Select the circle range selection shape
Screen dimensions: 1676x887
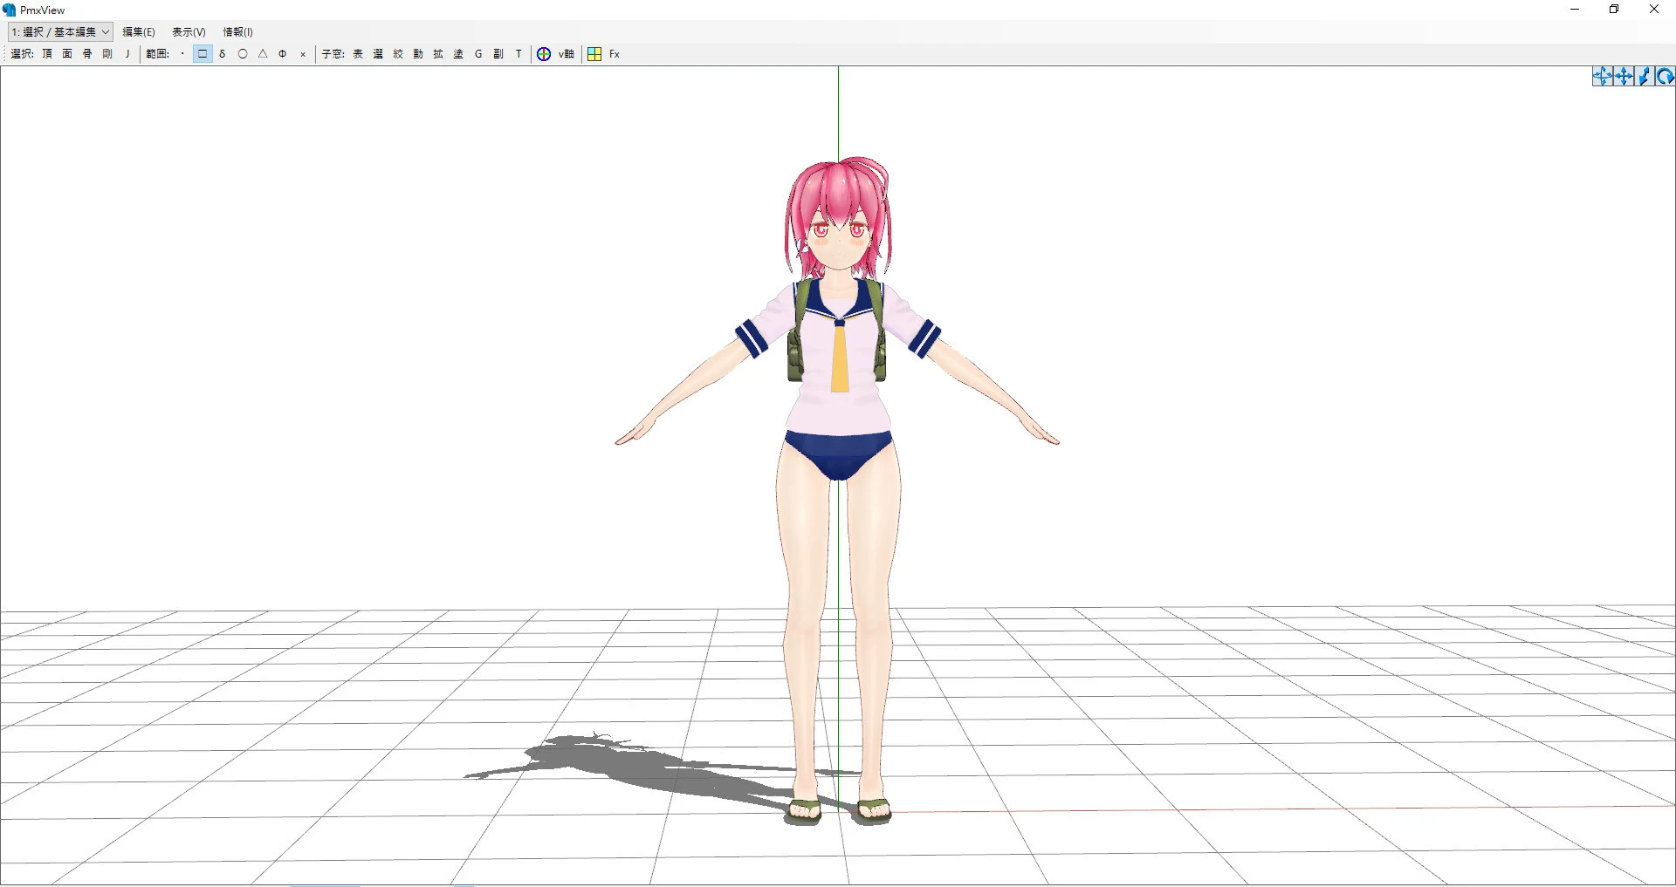(x=243, y=54)
